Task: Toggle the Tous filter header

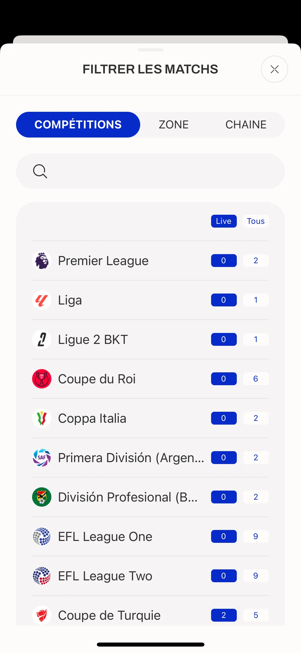Action: (256, 221)
